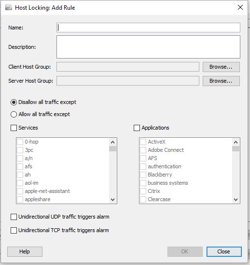250x265 pixels.
Task: Click the Server Host Group field
Action: [x=128, y=81]
